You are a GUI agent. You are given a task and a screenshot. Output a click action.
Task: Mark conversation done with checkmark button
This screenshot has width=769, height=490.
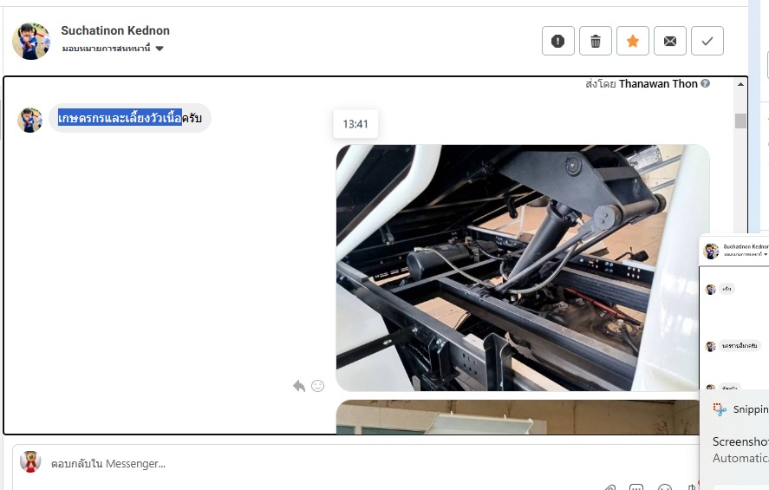pos(707,41)
